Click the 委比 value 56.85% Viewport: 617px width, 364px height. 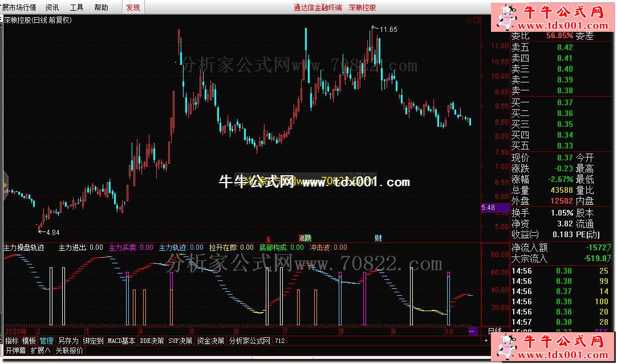tap(559, 36)
